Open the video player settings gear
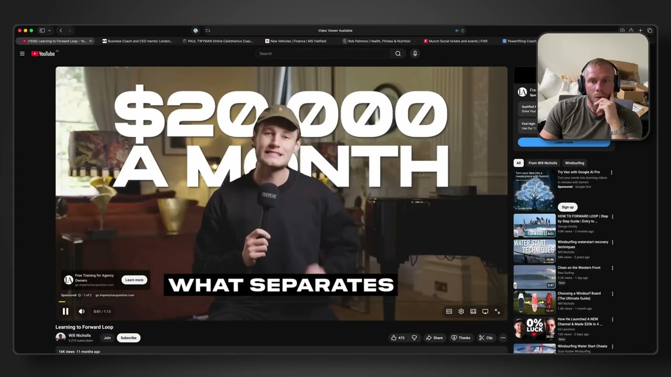Viewport: 671px width, 377px height. (461, 312)
